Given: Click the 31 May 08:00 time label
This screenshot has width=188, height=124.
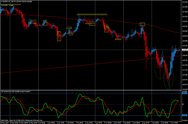Looking at the screenshot, I should [23, 123].
